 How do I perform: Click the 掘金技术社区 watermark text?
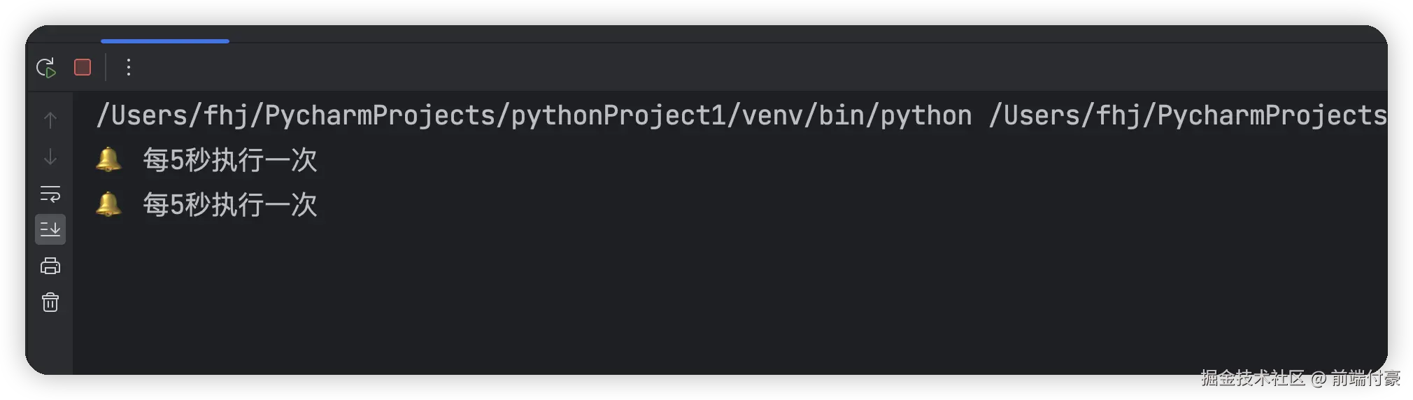(1252, 378)
